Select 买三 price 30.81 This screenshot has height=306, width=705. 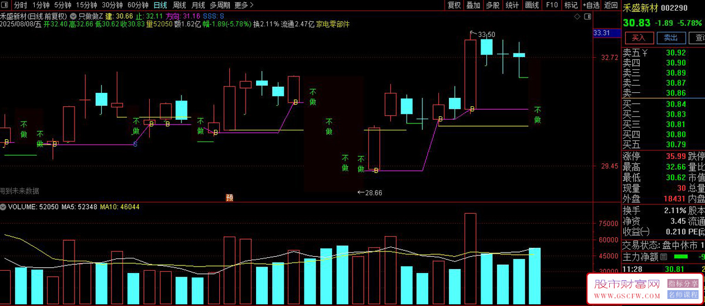(x=676, y=124)
